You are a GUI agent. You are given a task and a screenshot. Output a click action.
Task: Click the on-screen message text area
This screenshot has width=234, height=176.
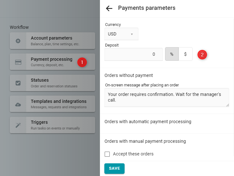point(167,97)
